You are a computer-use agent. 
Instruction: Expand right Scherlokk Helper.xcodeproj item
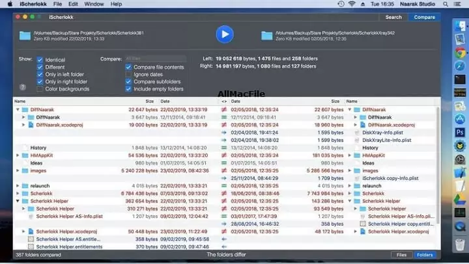(x=356, y=231)
